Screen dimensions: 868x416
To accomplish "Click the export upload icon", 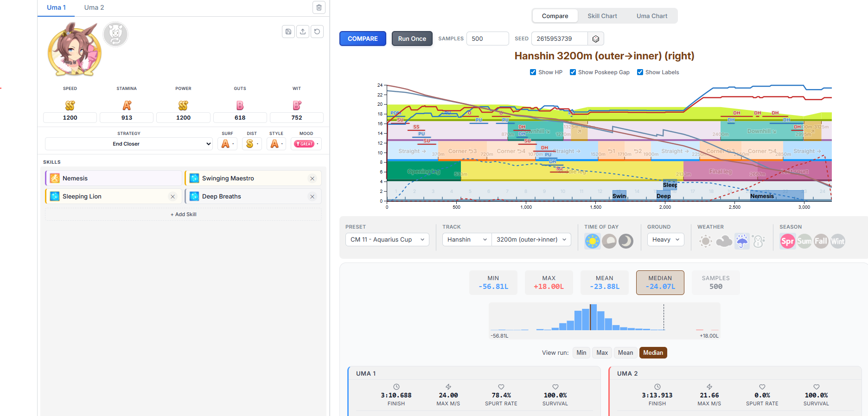I will 303,32.
